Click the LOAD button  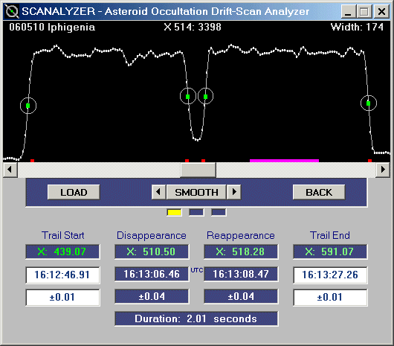coord(74,193)
